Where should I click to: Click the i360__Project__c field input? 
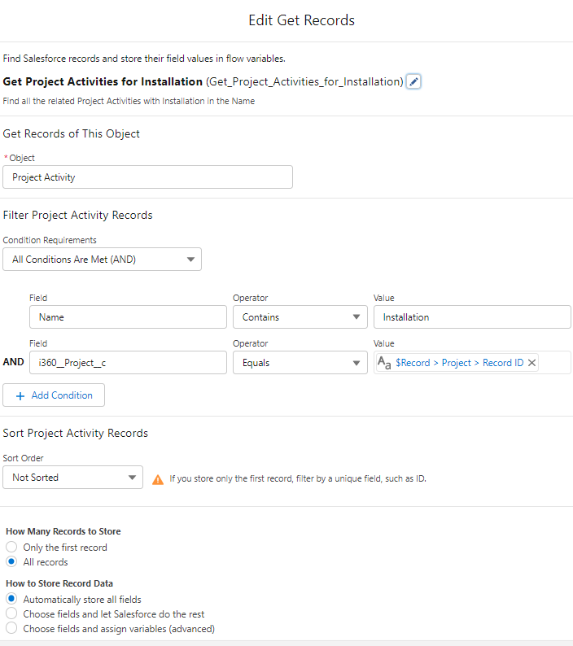coord(128,363)
